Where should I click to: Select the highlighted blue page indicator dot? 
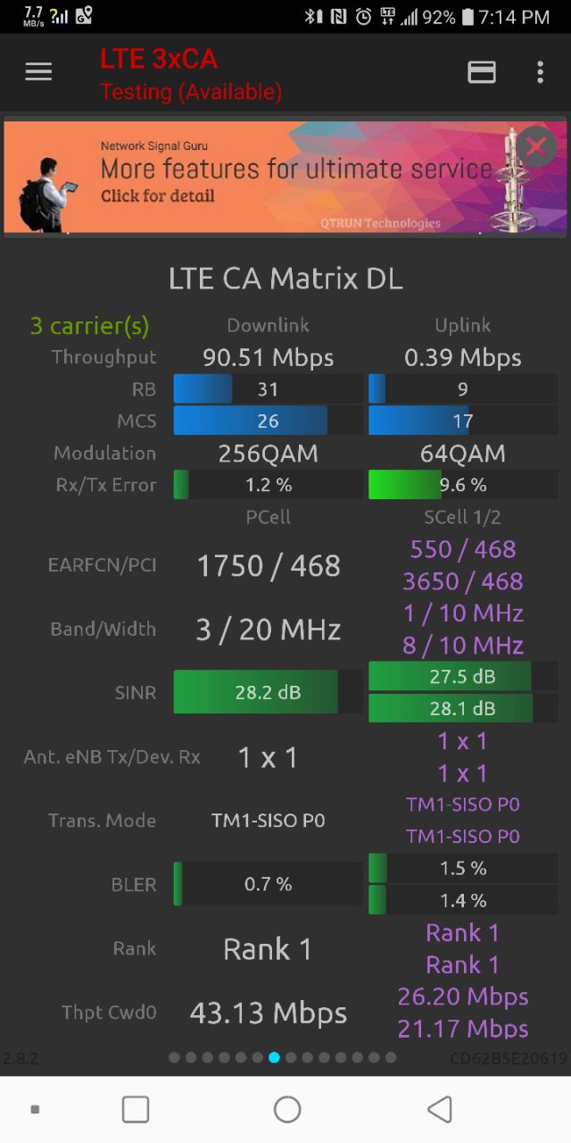point(274,1057)
